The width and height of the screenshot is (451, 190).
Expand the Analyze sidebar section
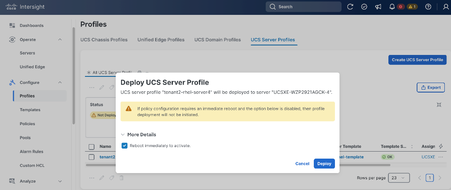tap(60, 181)
